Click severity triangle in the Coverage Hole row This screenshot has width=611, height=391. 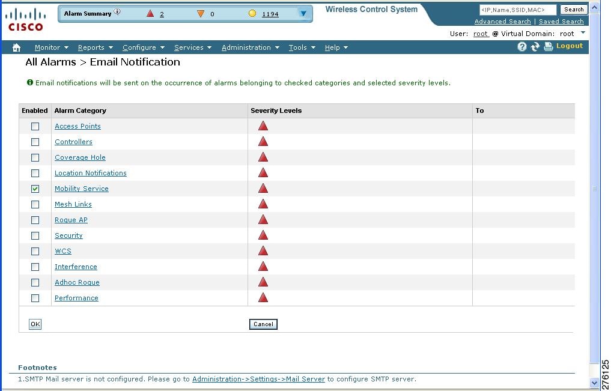tap(263, 157)
